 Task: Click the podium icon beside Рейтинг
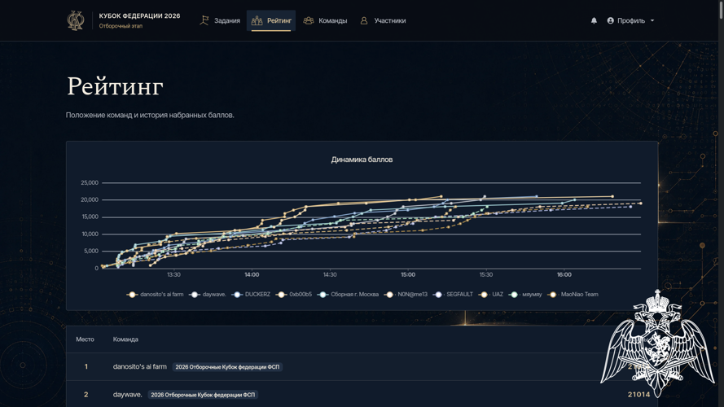(x=257, y=21)
